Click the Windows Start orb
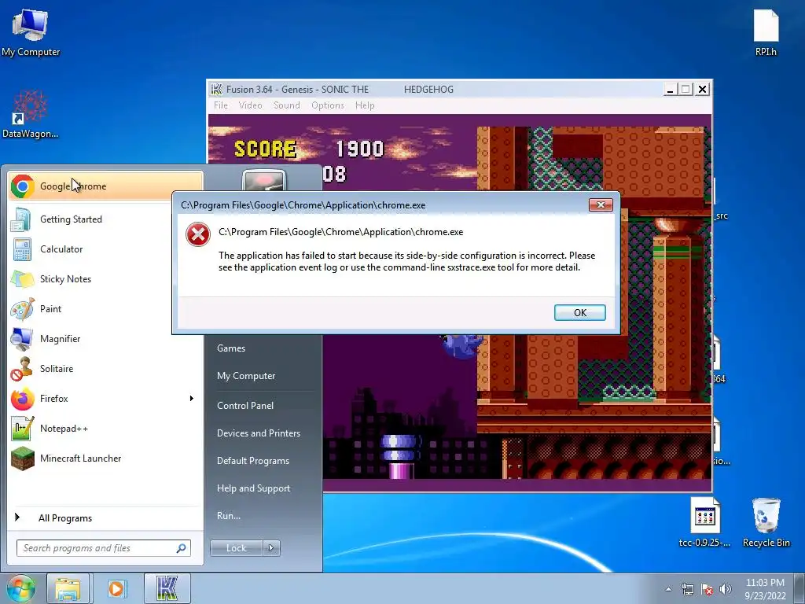 click(x=20, y=588)
